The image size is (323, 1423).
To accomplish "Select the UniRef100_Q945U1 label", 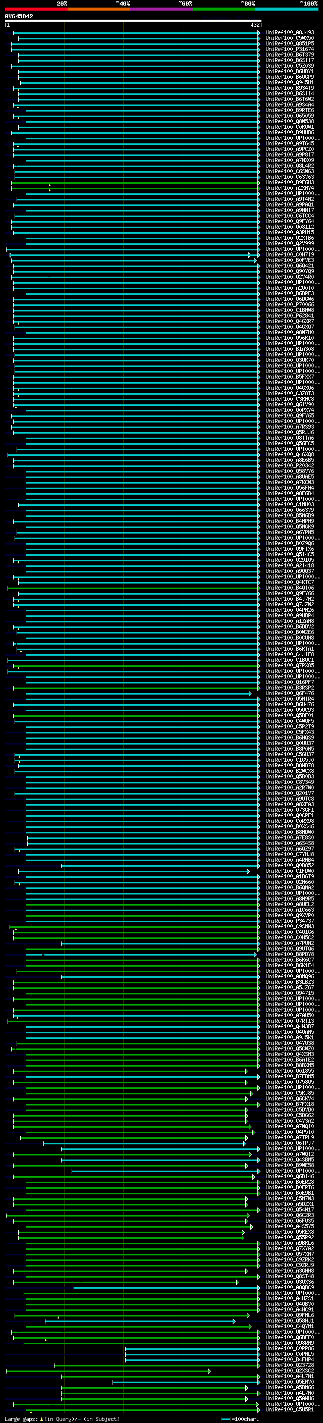I will (x=290, y=82).
